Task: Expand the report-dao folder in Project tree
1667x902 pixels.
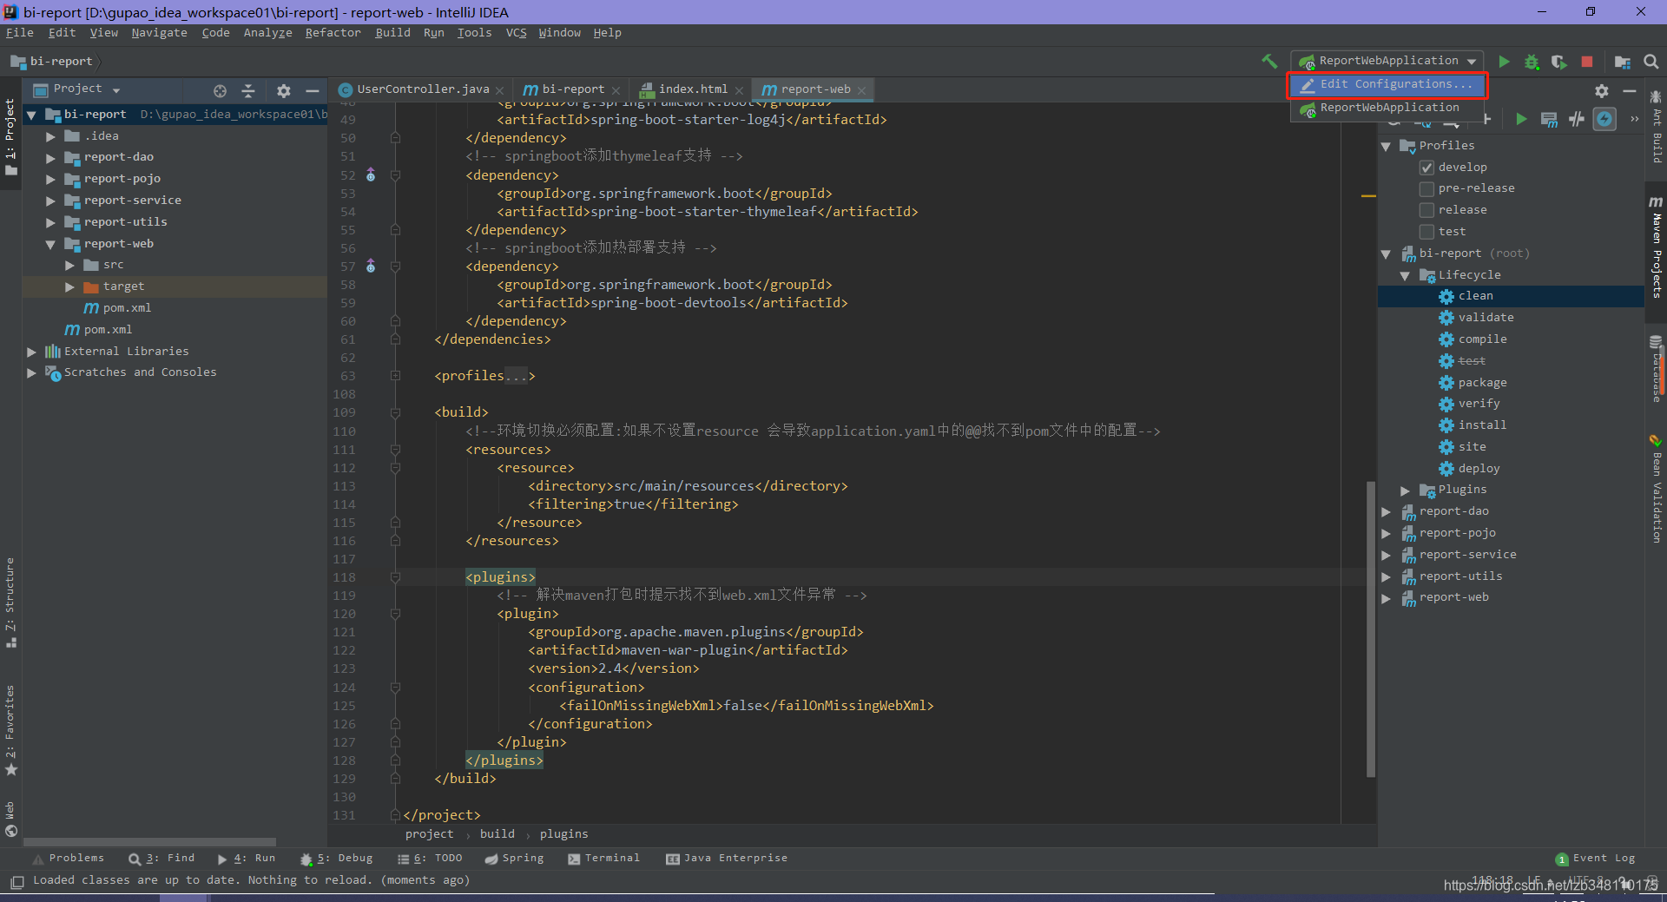Action: [50, 157]
